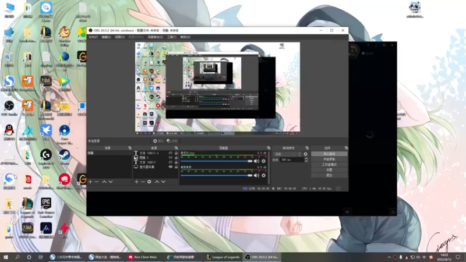The height and width of the screenshot is (262, 466).
Task: Remove the selected scene with the minus icon
Action: tap(97, 182)
